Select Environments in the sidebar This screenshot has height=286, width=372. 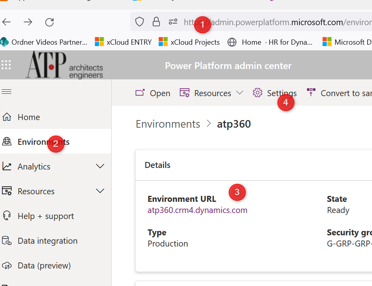coord(55,142)
